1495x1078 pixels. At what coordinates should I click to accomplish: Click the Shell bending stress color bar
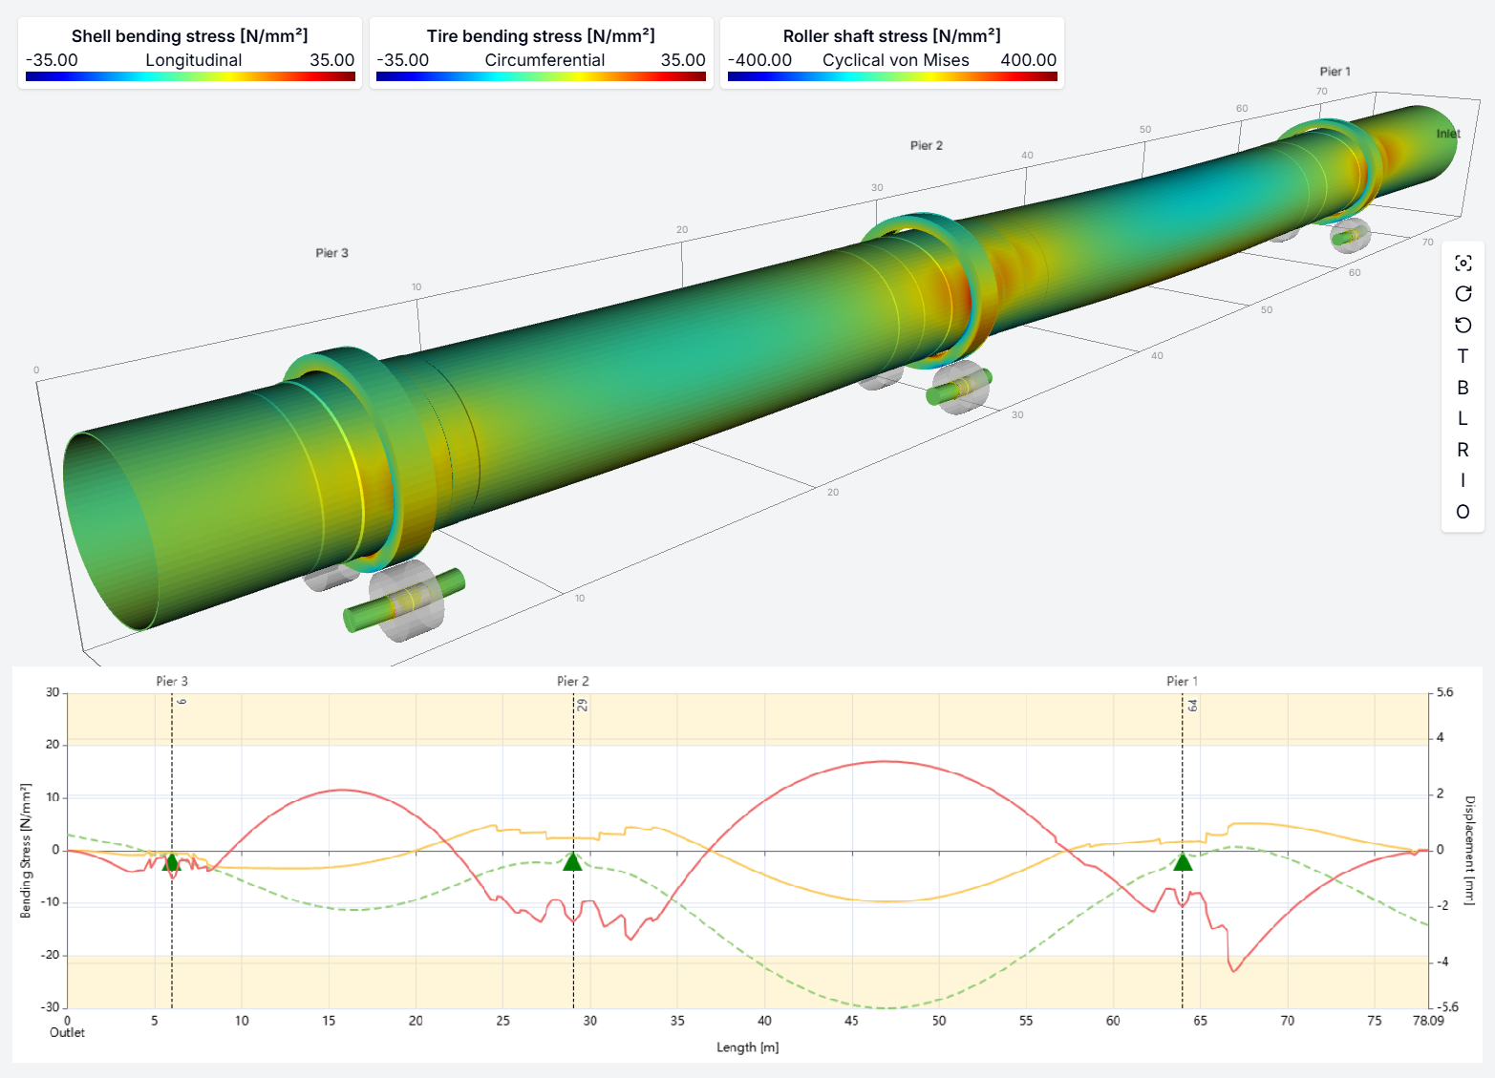pos(190,76)
